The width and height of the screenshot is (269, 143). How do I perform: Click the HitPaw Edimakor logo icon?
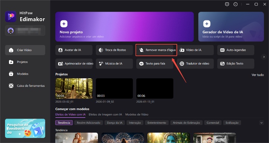[x=11, y=16]
